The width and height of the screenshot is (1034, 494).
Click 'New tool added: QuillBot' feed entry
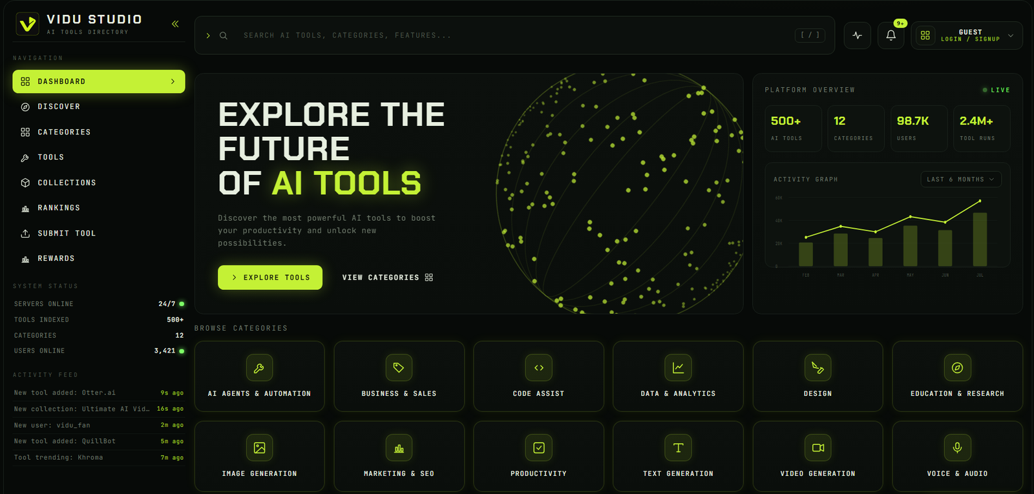(x=99, y=441)
